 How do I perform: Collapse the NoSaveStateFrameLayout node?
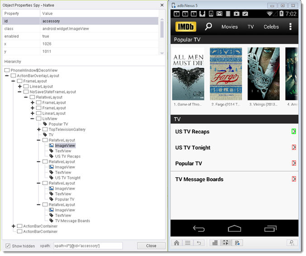20,92
